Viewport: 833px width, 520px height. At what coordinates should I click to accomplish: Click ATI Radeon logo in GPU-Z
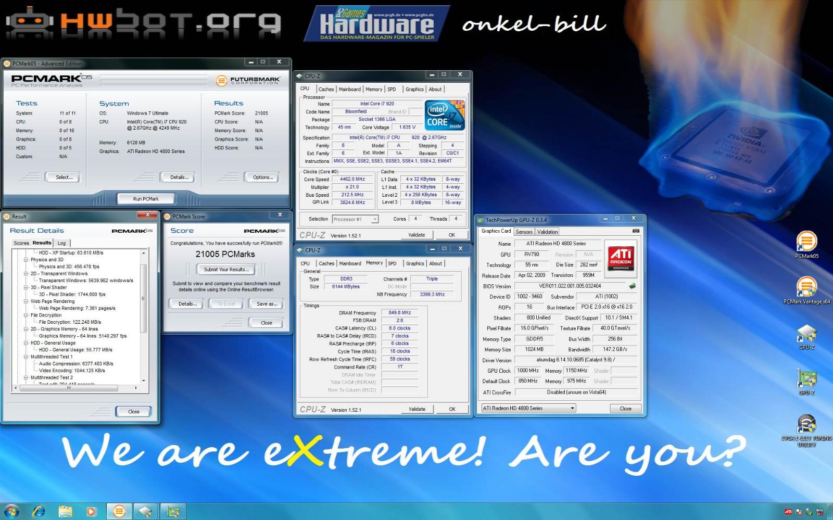tap(621, 258)
